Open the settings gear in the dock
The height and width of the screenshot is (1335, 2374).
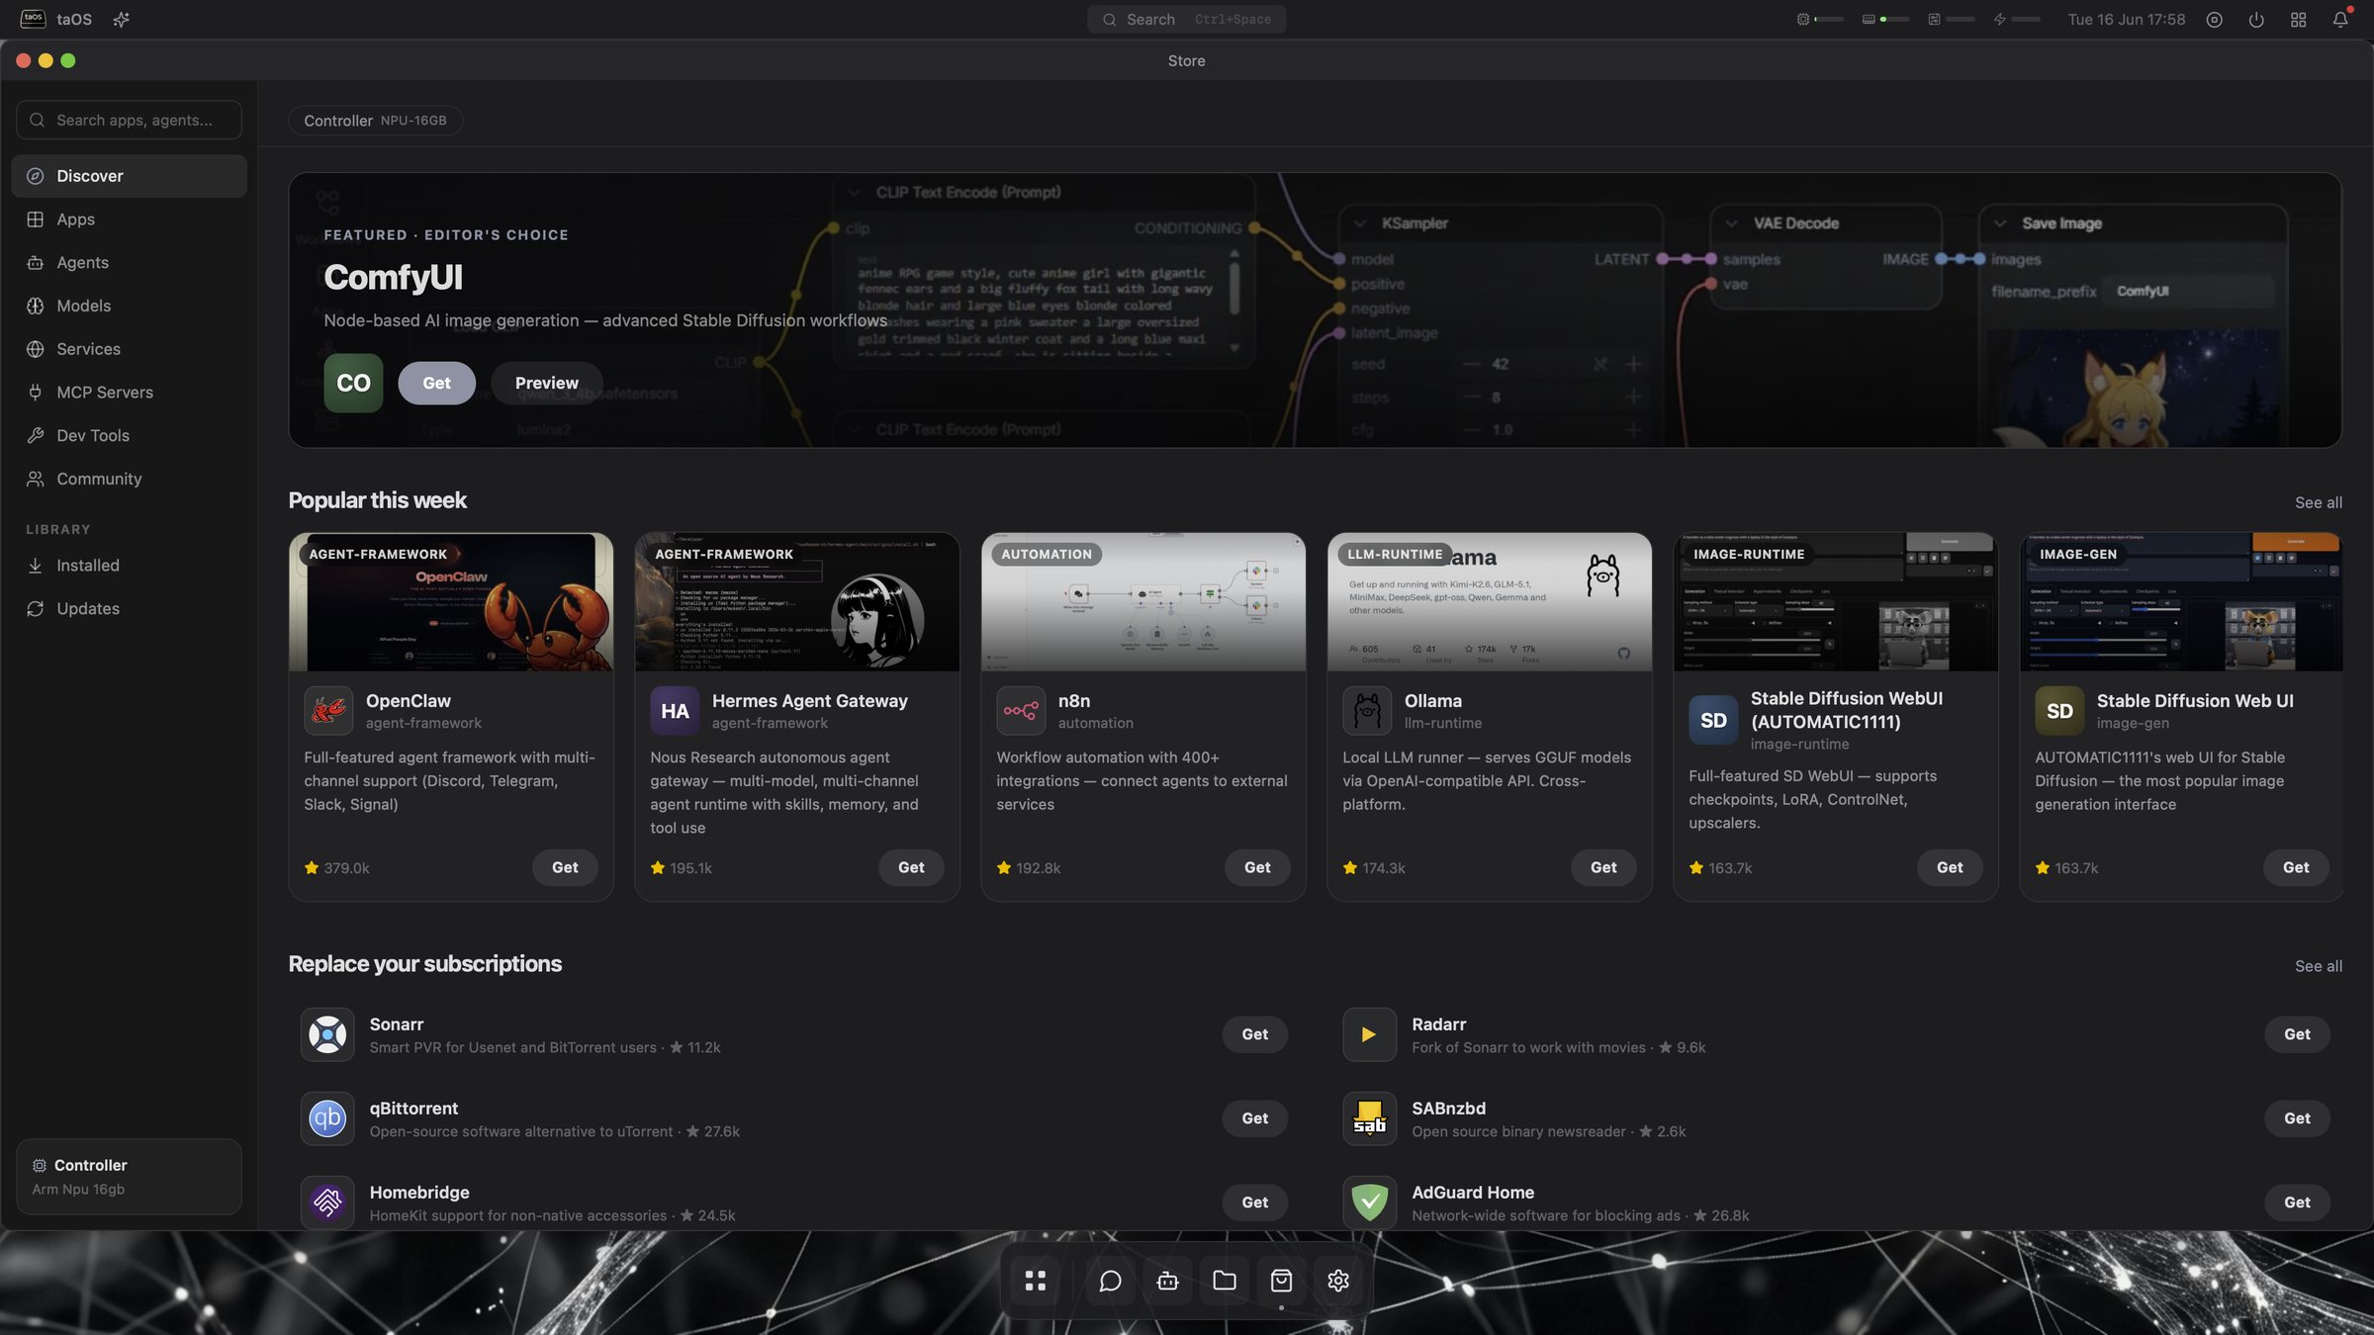tap(1338, 1281)
